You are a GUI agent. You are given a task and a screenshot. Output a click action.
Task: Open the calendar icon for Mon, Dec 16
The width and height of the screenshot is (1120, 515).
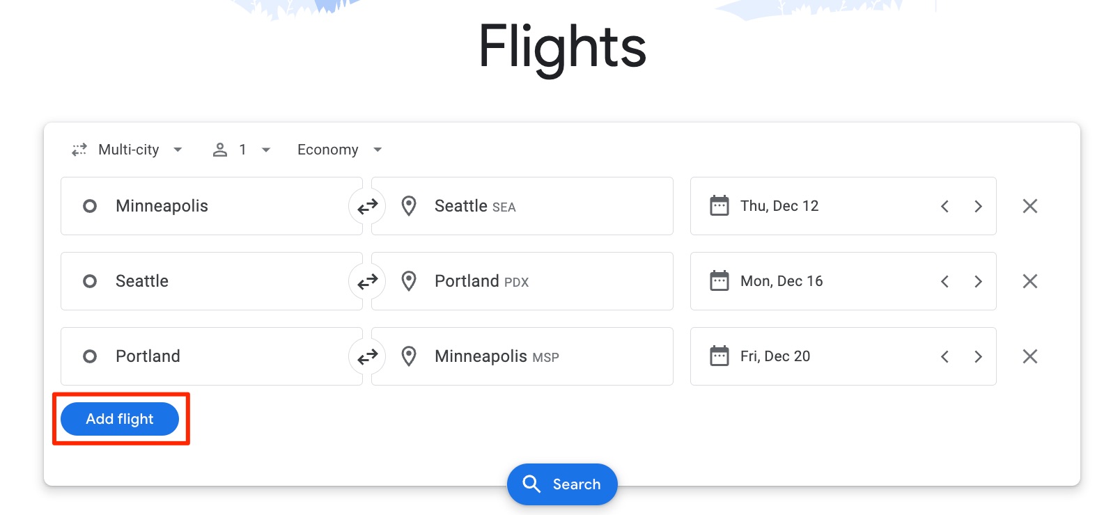pos(720,281)
